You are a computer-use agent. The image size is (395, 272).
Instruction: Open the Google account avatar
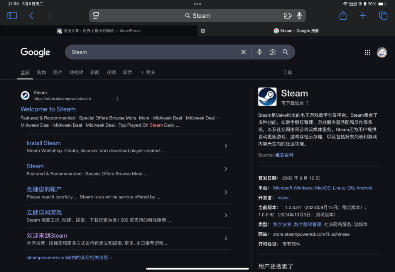tap(382, 52)
